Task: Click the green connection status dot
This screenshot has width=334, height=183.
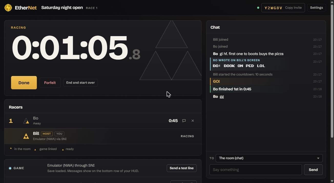Action: [258, 8]
